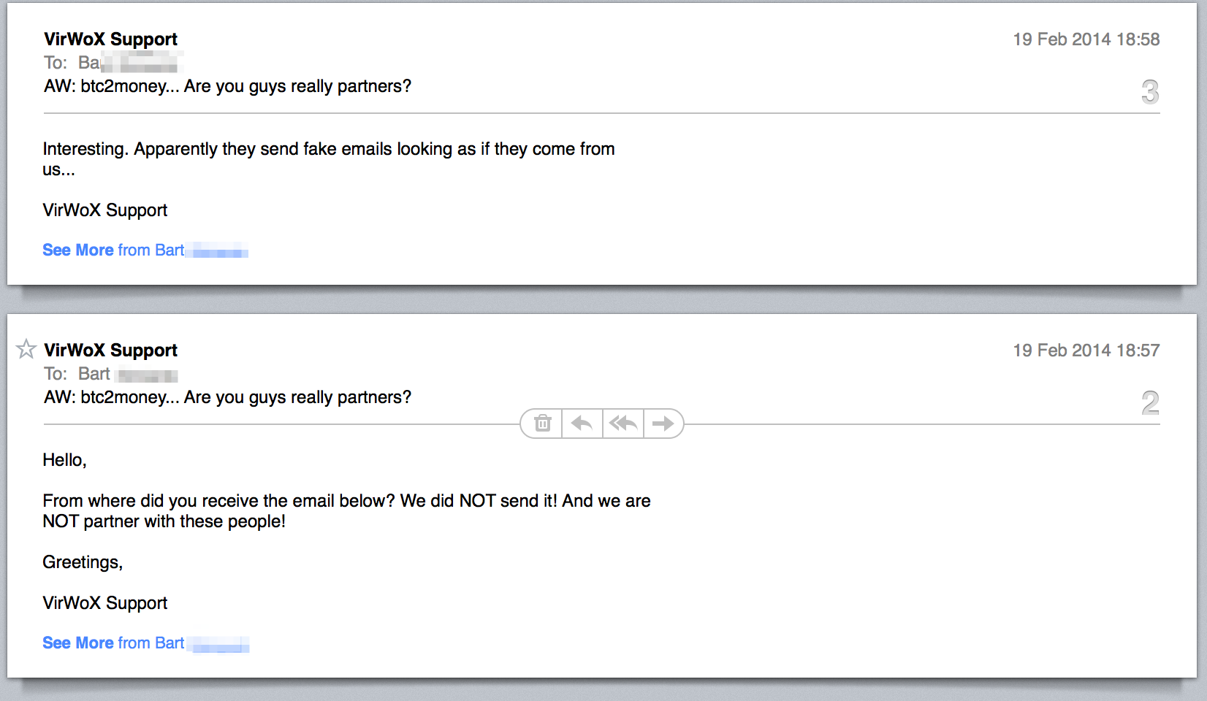The width and height of the screenshot is (1207, 701).
Task: Click VirWoX Support sender at 18:57
Action: click(110, 350)
